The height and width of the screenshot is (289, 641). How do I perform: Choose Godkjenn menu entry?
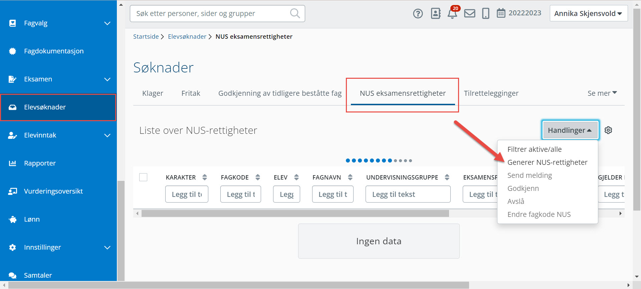pos(523,188)
